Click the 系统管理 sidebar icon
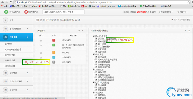Screen dimensions: 193x99 click(x=6, y=73)
